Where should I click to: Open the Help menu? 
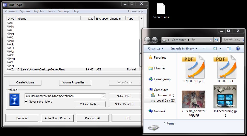(76, 11)
